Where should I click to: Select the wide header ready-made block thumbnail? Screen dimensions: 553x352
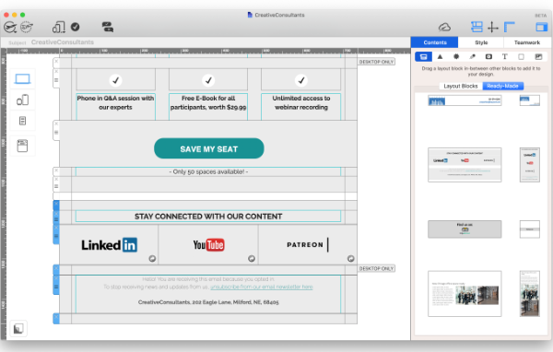(465, 100)
